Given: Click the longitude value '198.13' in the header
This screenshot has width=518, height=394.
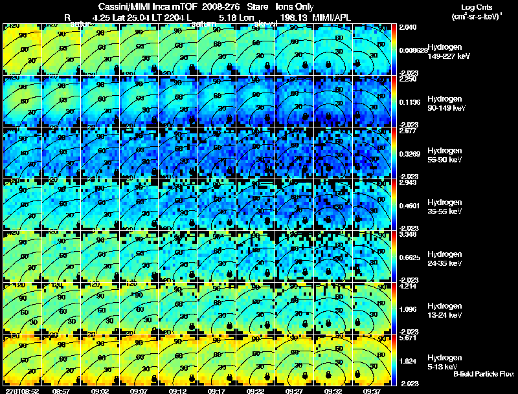Looking at the screenshot, I should point(293,17).
